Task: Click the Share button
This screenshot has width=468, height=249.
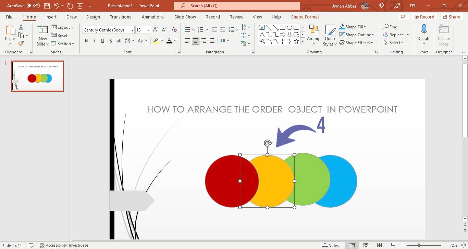Action: point(451,17)
